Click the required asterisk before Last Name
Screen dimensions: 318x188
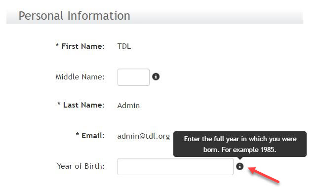pyautogui.click(x=59, y=104)
